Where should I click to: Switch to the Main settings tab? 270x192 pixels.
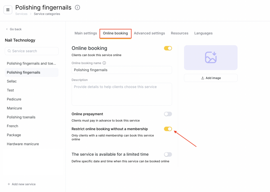click(86, 33)
